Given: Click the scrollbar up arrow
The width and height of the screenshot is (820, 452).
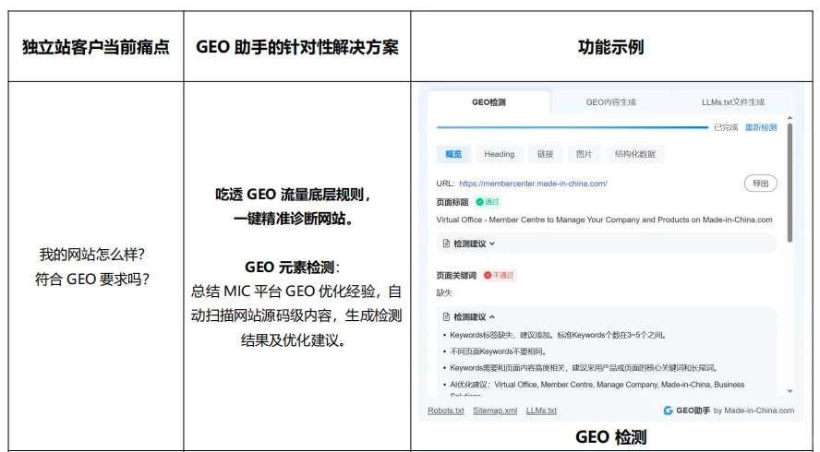Looking at the screenshot, I should click(x=790, y=119).
